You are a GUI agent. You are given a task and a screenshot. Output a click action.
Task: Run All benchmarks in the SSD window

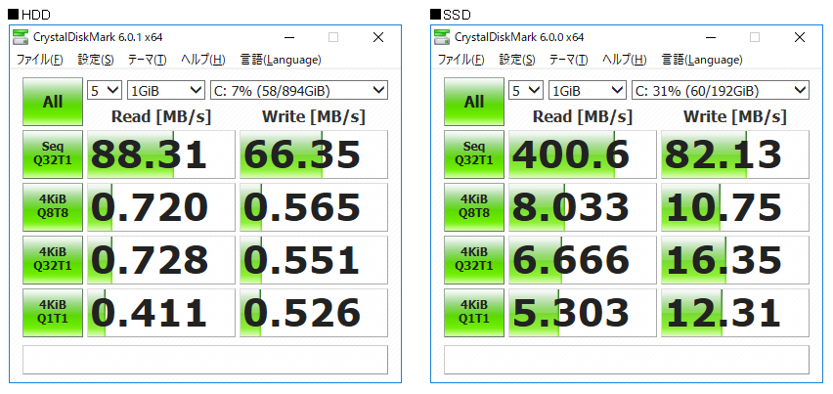[474, 102]
